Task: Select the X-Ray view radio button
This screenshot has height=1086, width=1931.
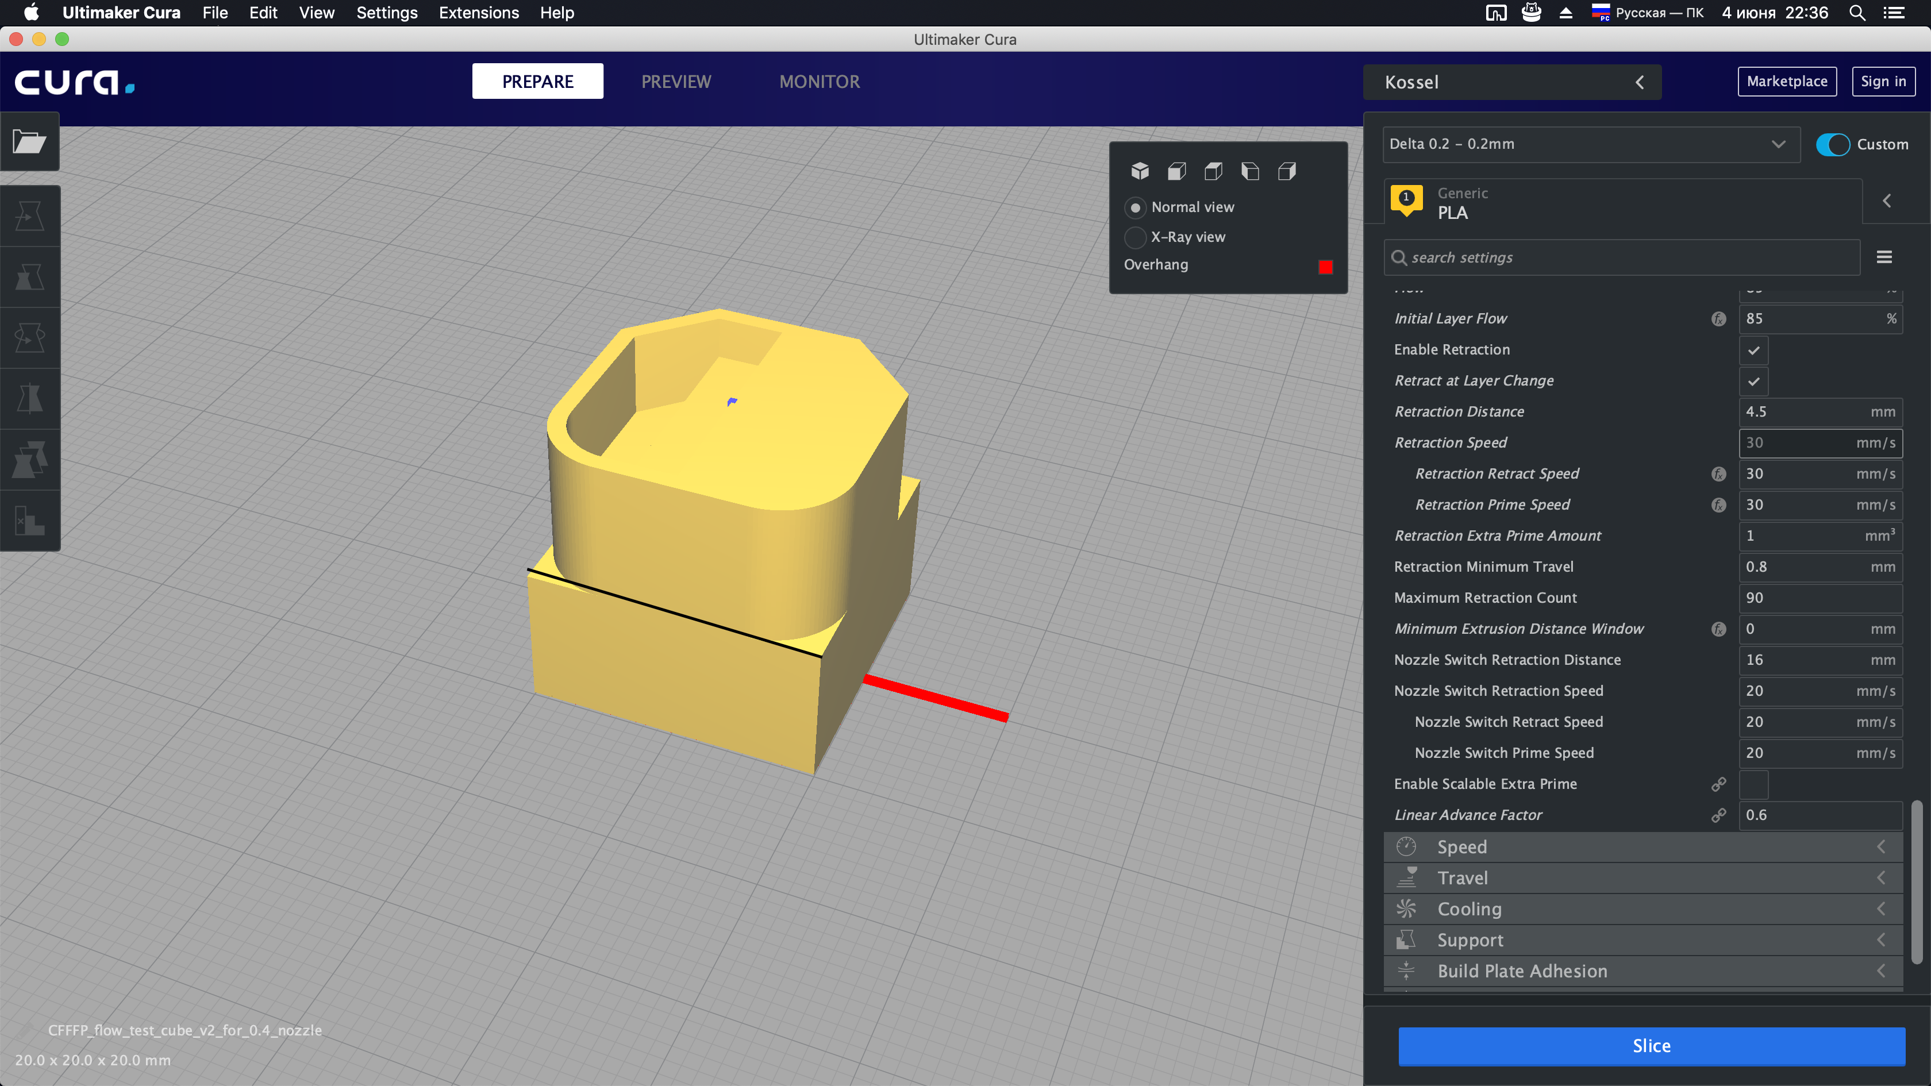Action: (1135, 237)
